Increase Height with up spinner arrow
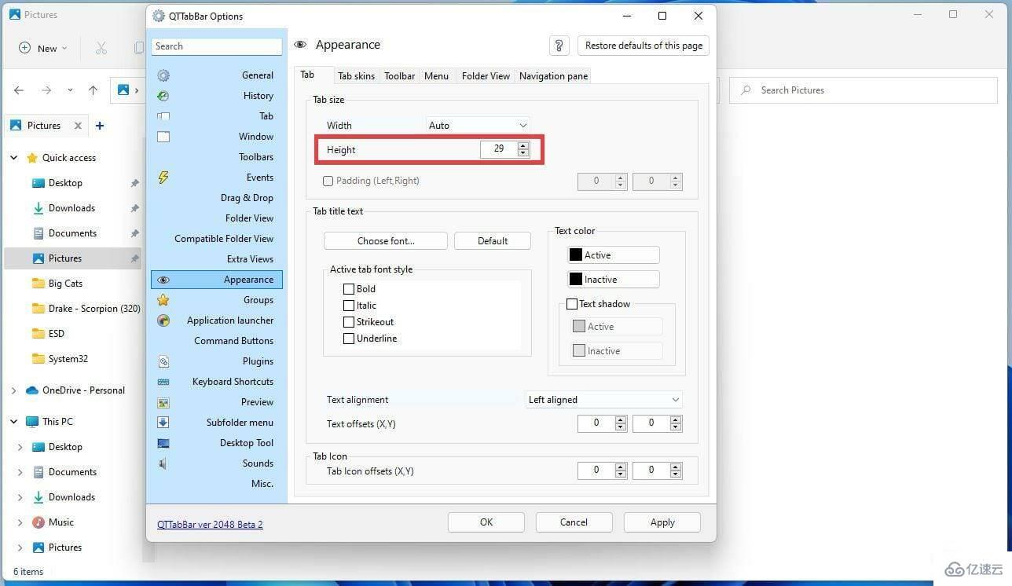Viewport: 1012px width, 586px height. point(523,145)
